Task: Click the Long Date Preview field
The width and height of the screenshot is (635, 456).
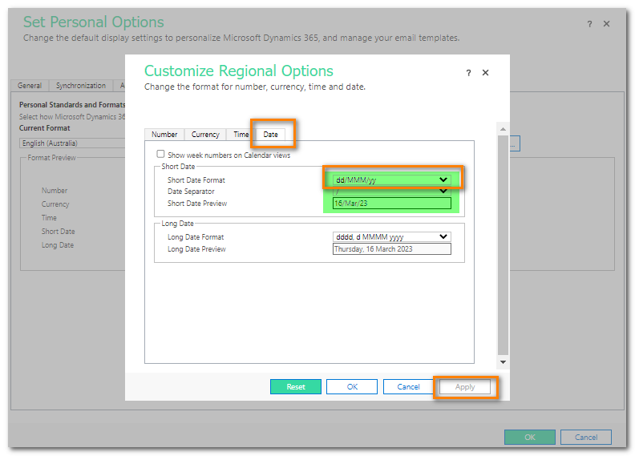Action: [x=391, y=249]
